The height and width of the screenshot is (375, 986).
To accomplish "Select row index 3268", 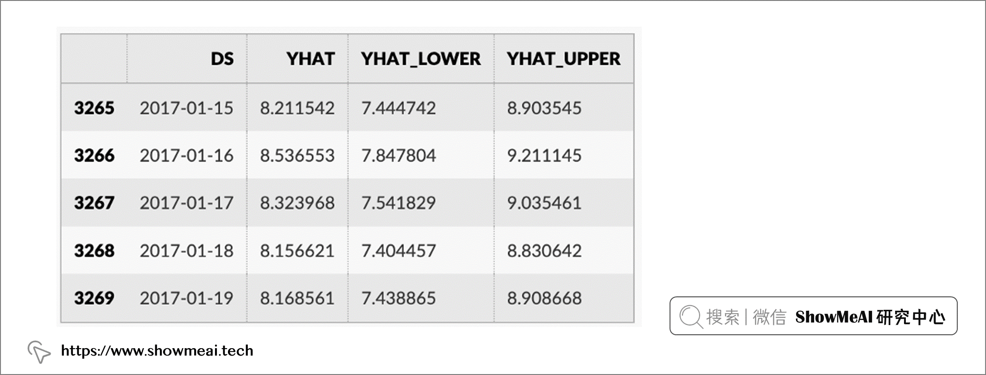I will click(94, 251).
